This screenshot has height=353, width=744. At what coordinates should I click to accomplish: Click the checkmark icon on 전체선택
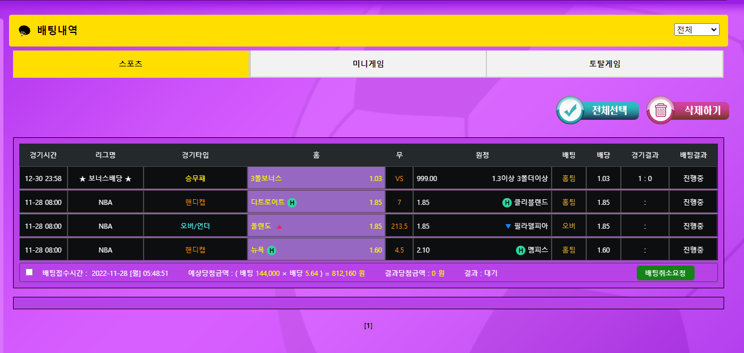(x=570, y=110)
